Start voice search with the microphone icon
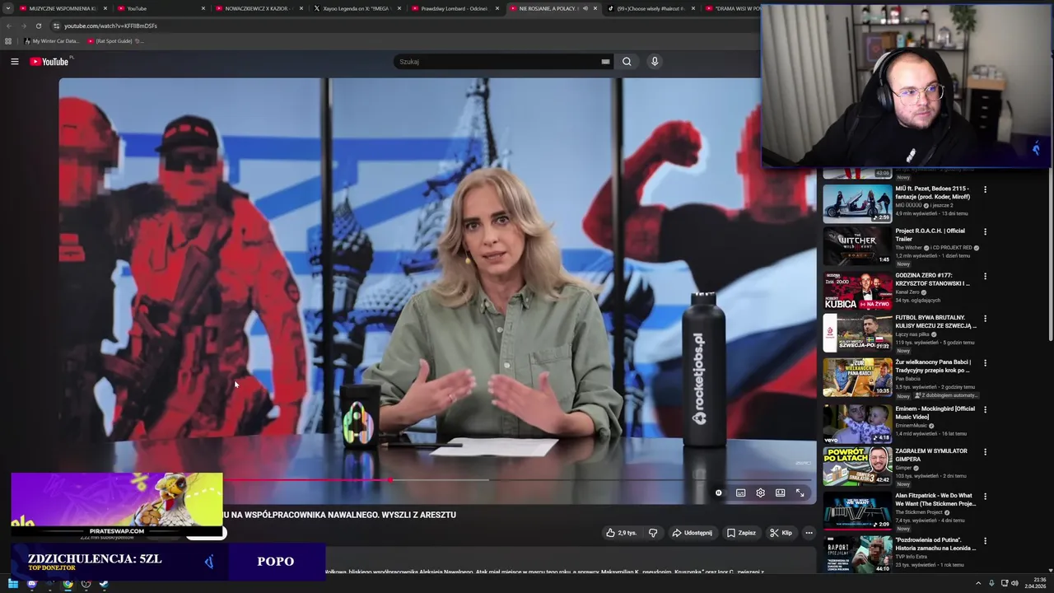 click(x=655, y=62)
